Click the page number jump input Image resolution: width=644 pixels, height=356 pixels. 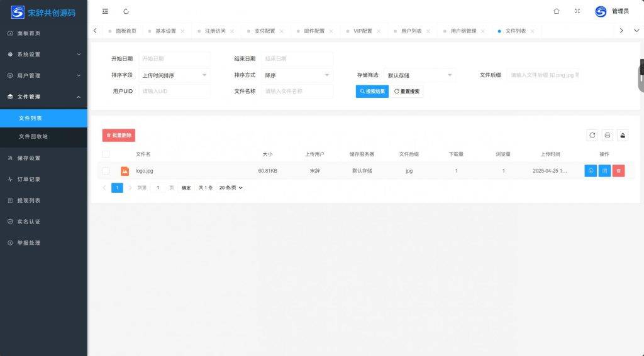158,188
